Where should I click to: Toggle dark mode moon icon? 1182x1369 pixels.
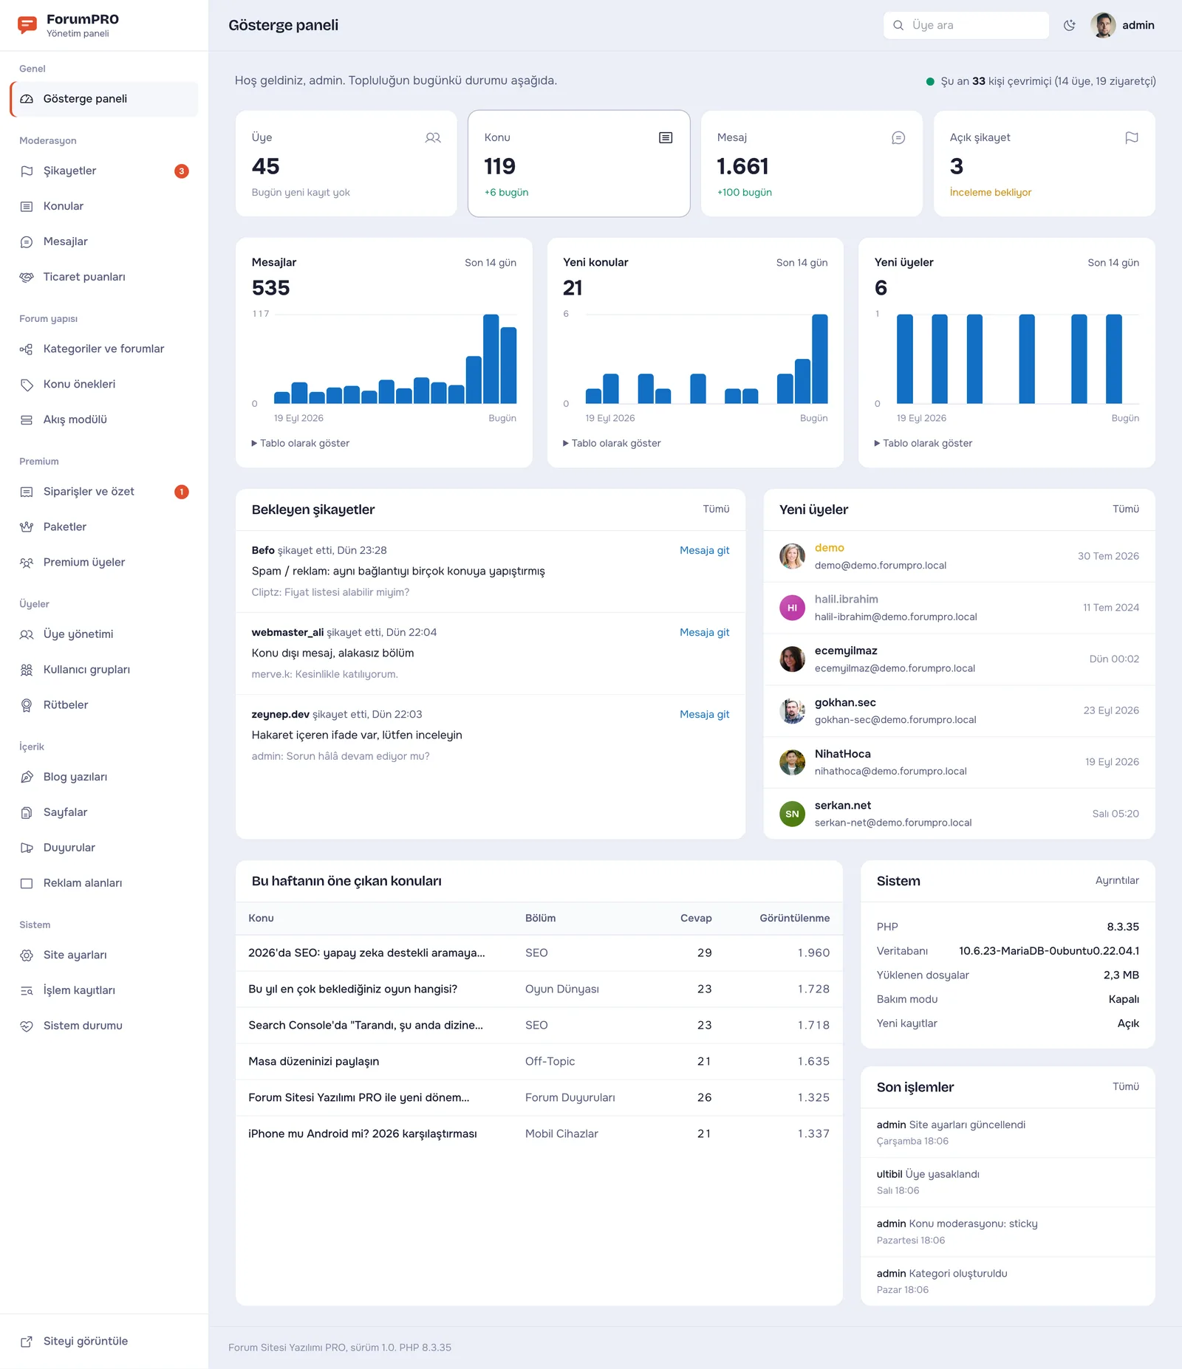(1069, 25)
